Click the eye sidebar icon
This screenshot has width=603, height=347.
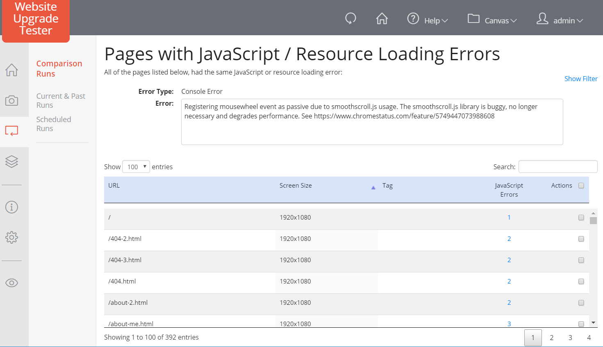click(11, 283)
